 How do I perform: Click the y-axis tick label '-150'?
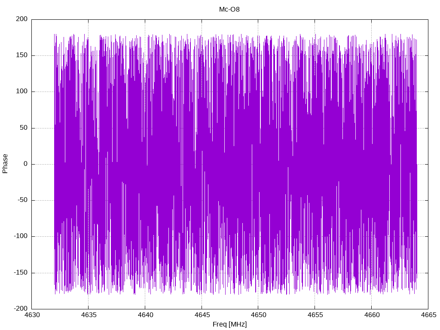[21, 272]
